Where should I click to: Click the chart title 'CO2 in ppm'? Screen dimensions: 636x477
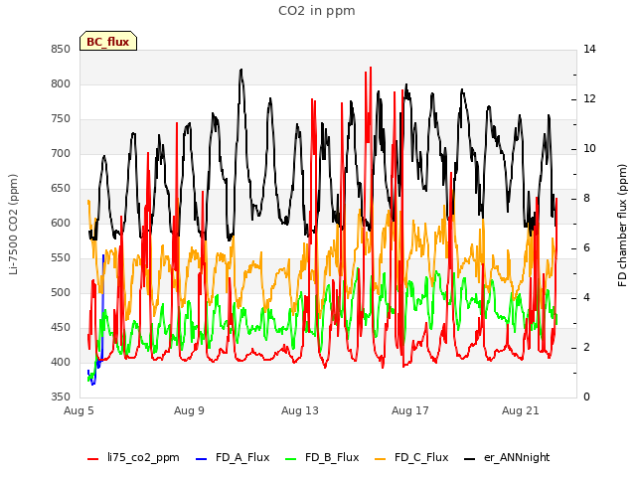click(317, 11)
